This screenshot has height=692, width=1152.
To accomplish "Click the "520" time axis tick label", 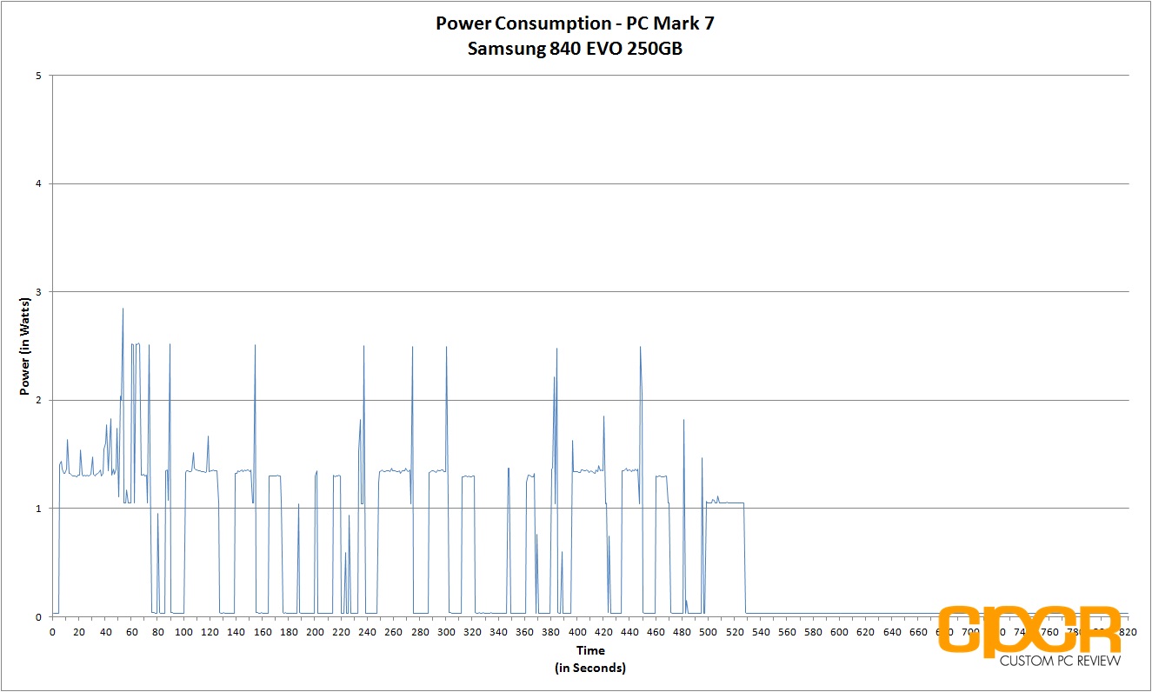I will (735, 632).
